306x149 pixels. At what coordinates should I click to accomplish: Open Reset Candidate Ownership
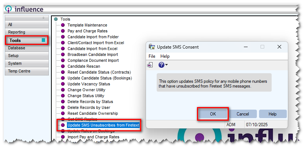click(93, 113)
